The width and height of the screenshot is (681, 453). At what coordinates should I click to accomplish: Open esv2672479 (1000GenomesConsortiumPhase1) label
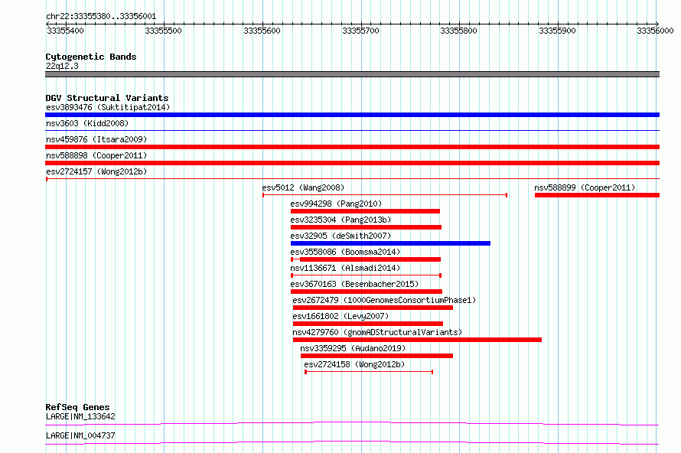[384, 300]
